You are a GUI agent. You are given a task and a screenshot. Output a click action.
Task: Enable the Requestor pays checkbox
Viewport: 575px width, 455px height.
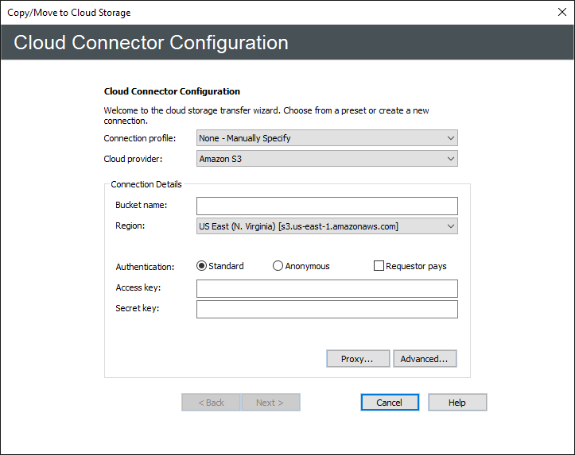click(379, 266)
